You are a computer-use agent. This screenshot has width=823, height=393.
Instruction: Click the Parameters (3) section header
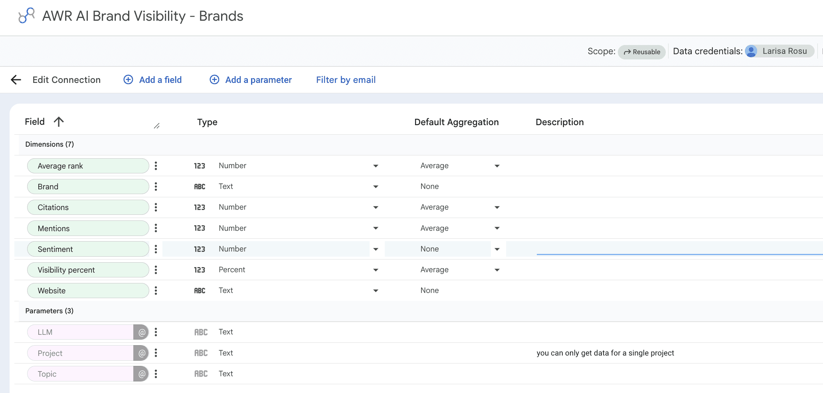(49, 311)
